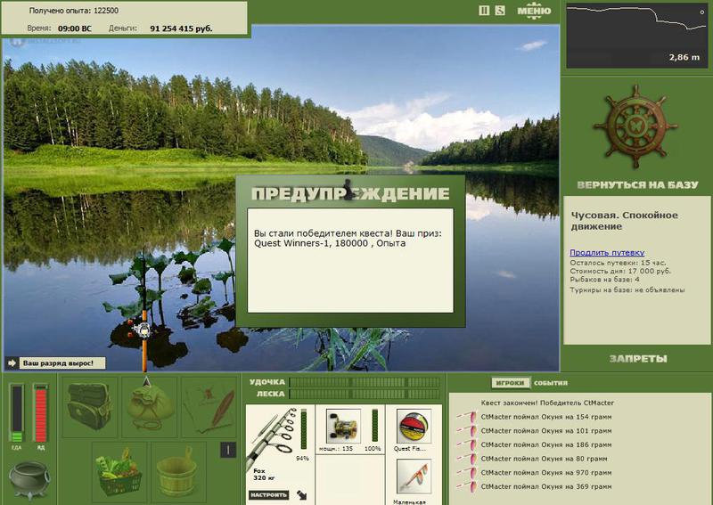Click lure icon beside 'Окуня на 80 грамм'
The height and width of the screenshot is (505, 713).
[468, 459]
